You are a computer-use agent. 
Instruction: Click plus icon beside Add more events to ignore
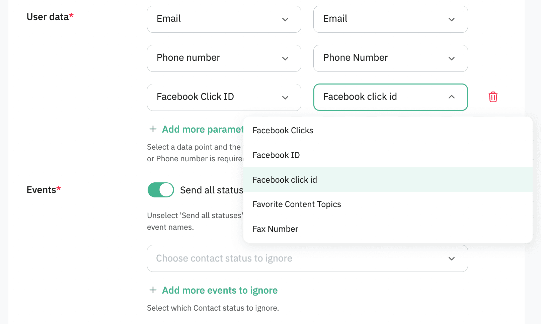click(x=153, y=290)
